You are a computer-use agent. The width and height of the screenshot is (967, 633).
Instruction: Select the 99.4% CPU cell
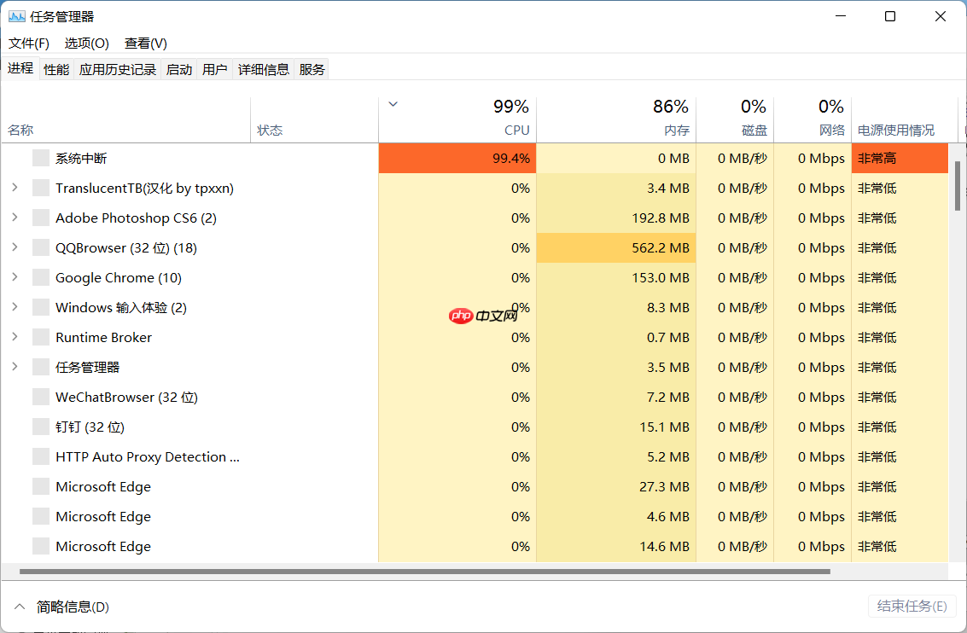coord(457,159)
